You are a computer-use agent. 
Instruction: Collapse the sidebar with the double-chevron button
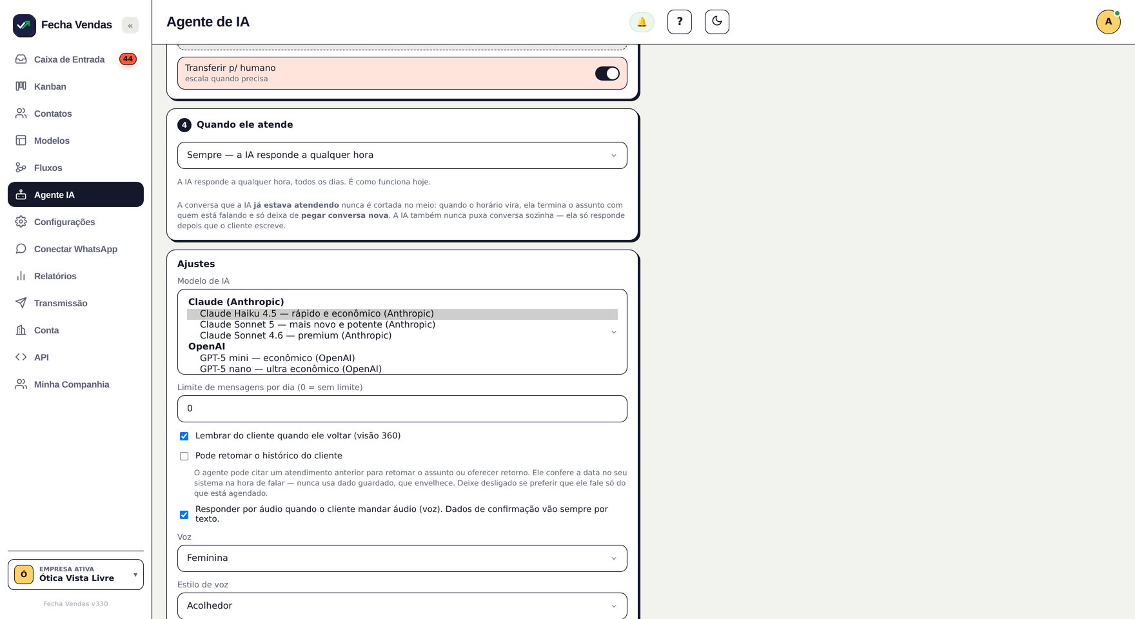click(130, 25)
